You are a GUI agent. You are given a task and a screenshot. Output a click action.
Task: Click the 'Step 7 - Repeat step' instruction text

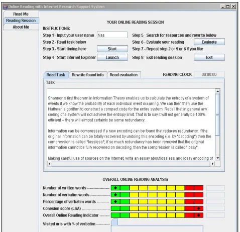point(168,49)
